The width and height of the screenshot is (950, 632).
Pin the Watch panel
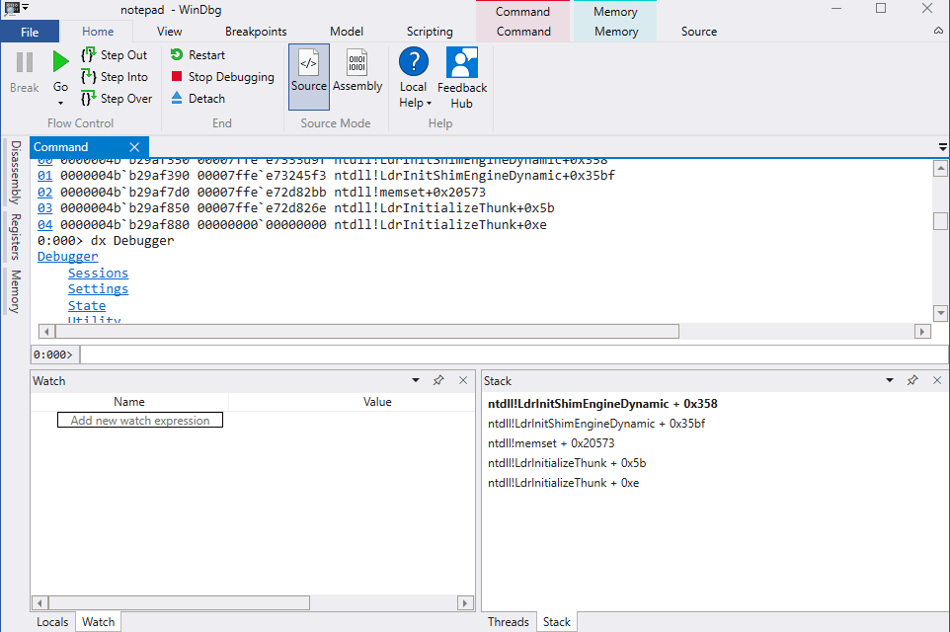tap(438, 380)
